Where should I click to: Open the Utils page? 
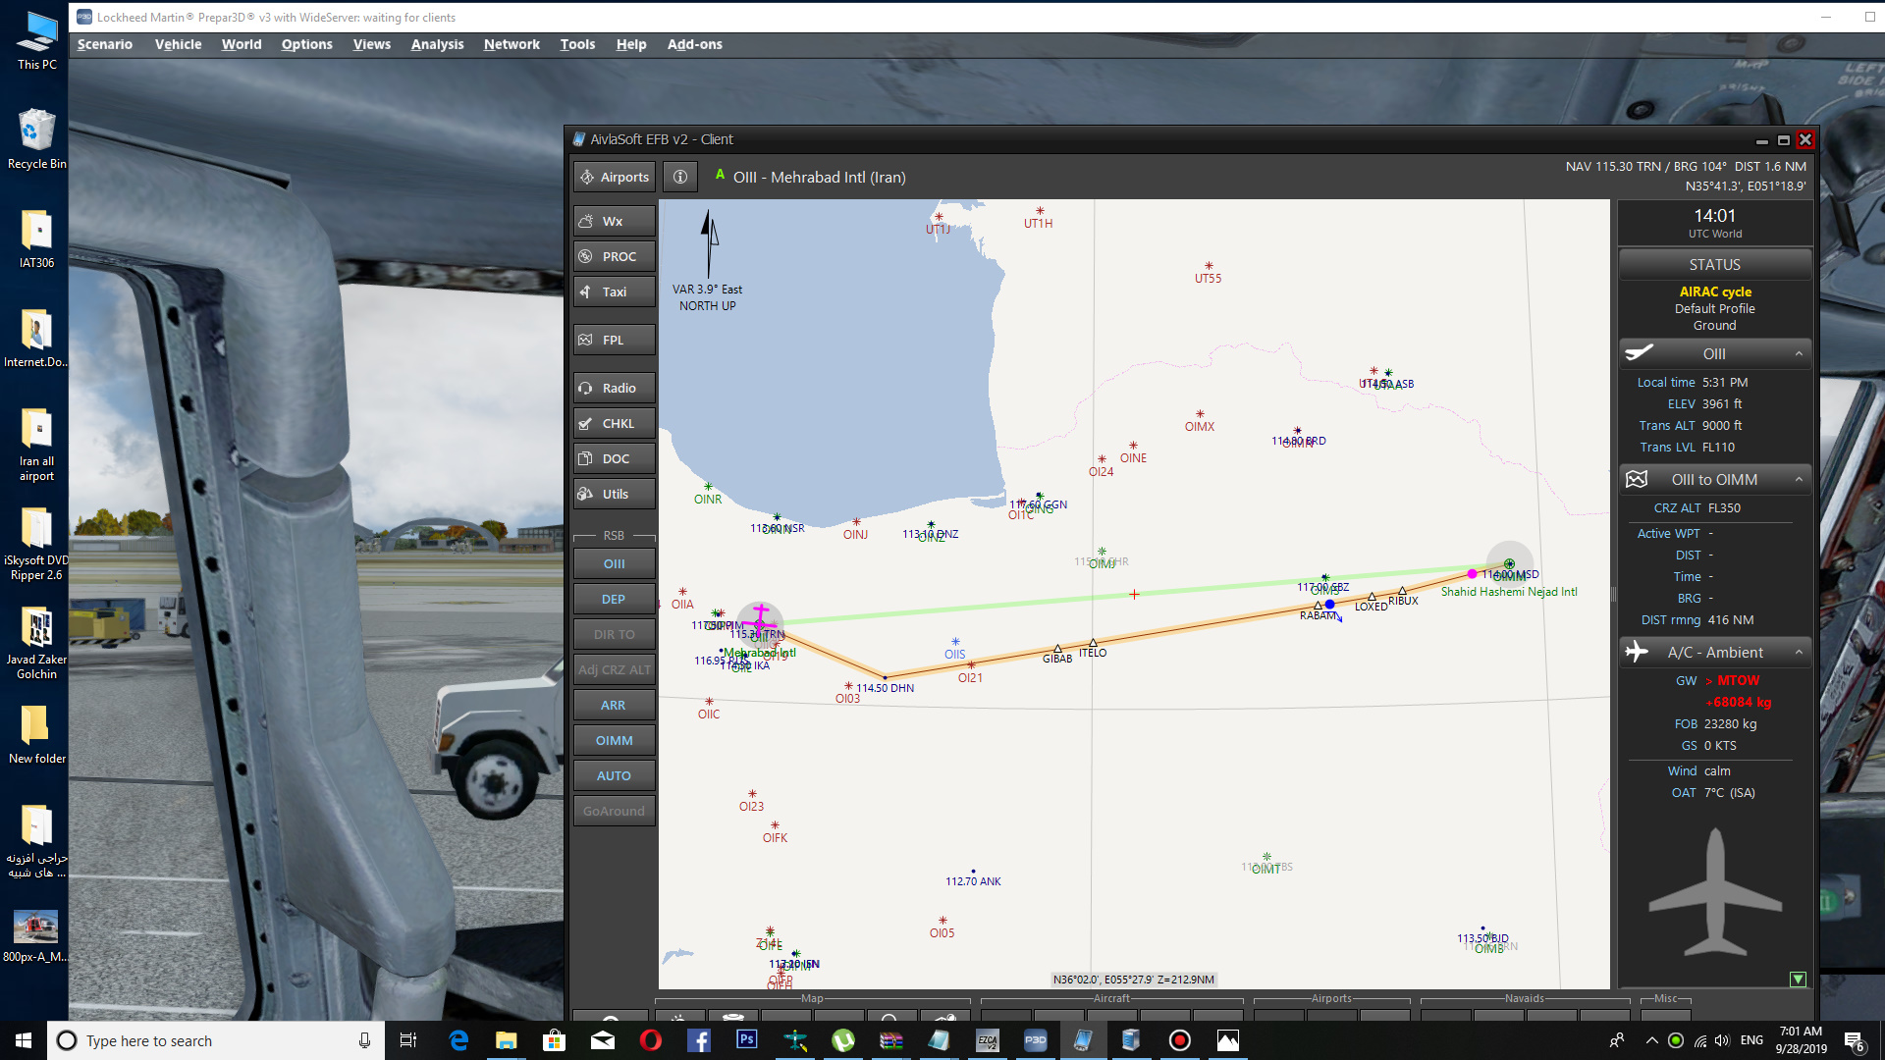(x=615, y=494)
